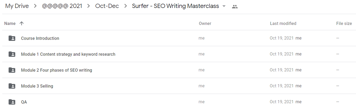Click the Owner column header

tap(205, 23)
